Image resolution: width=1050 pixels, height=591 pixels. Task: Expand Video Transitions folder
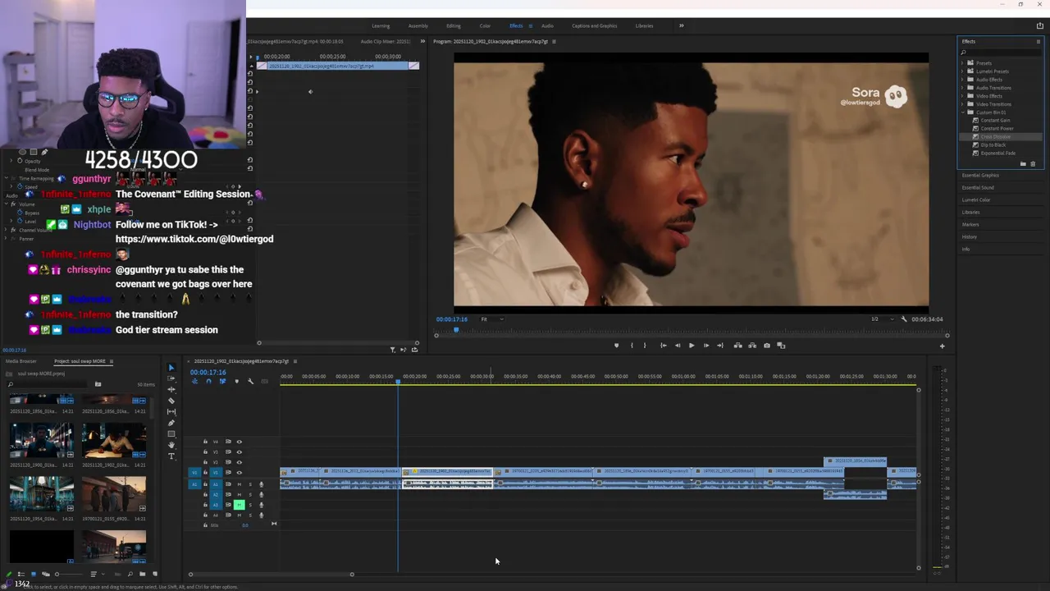pyautogui.click(x=962, y=104)
